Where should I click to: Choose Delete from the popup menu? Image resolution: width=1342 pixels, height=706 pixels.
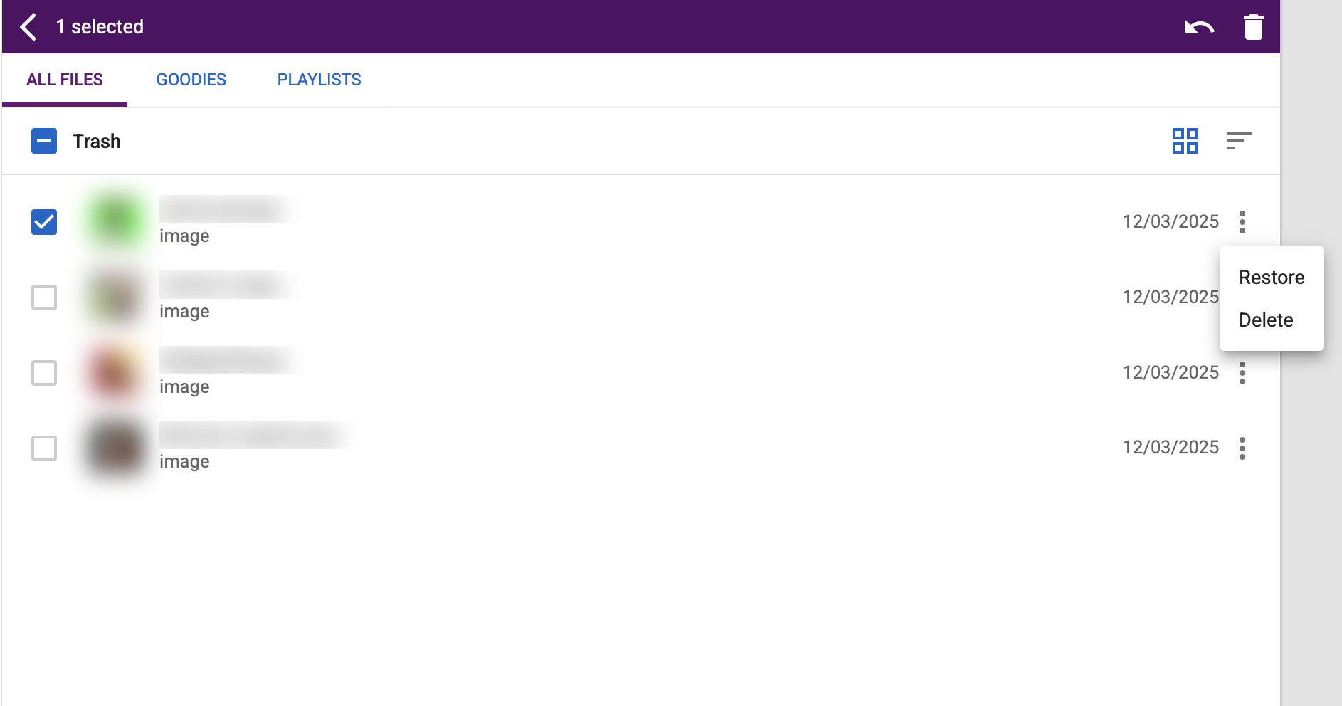click(1272, 320)
